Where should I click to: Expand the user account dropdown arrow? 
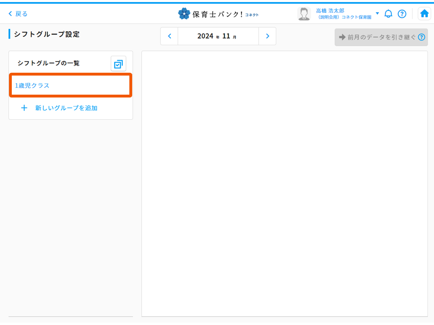click(x=377, y=14)
